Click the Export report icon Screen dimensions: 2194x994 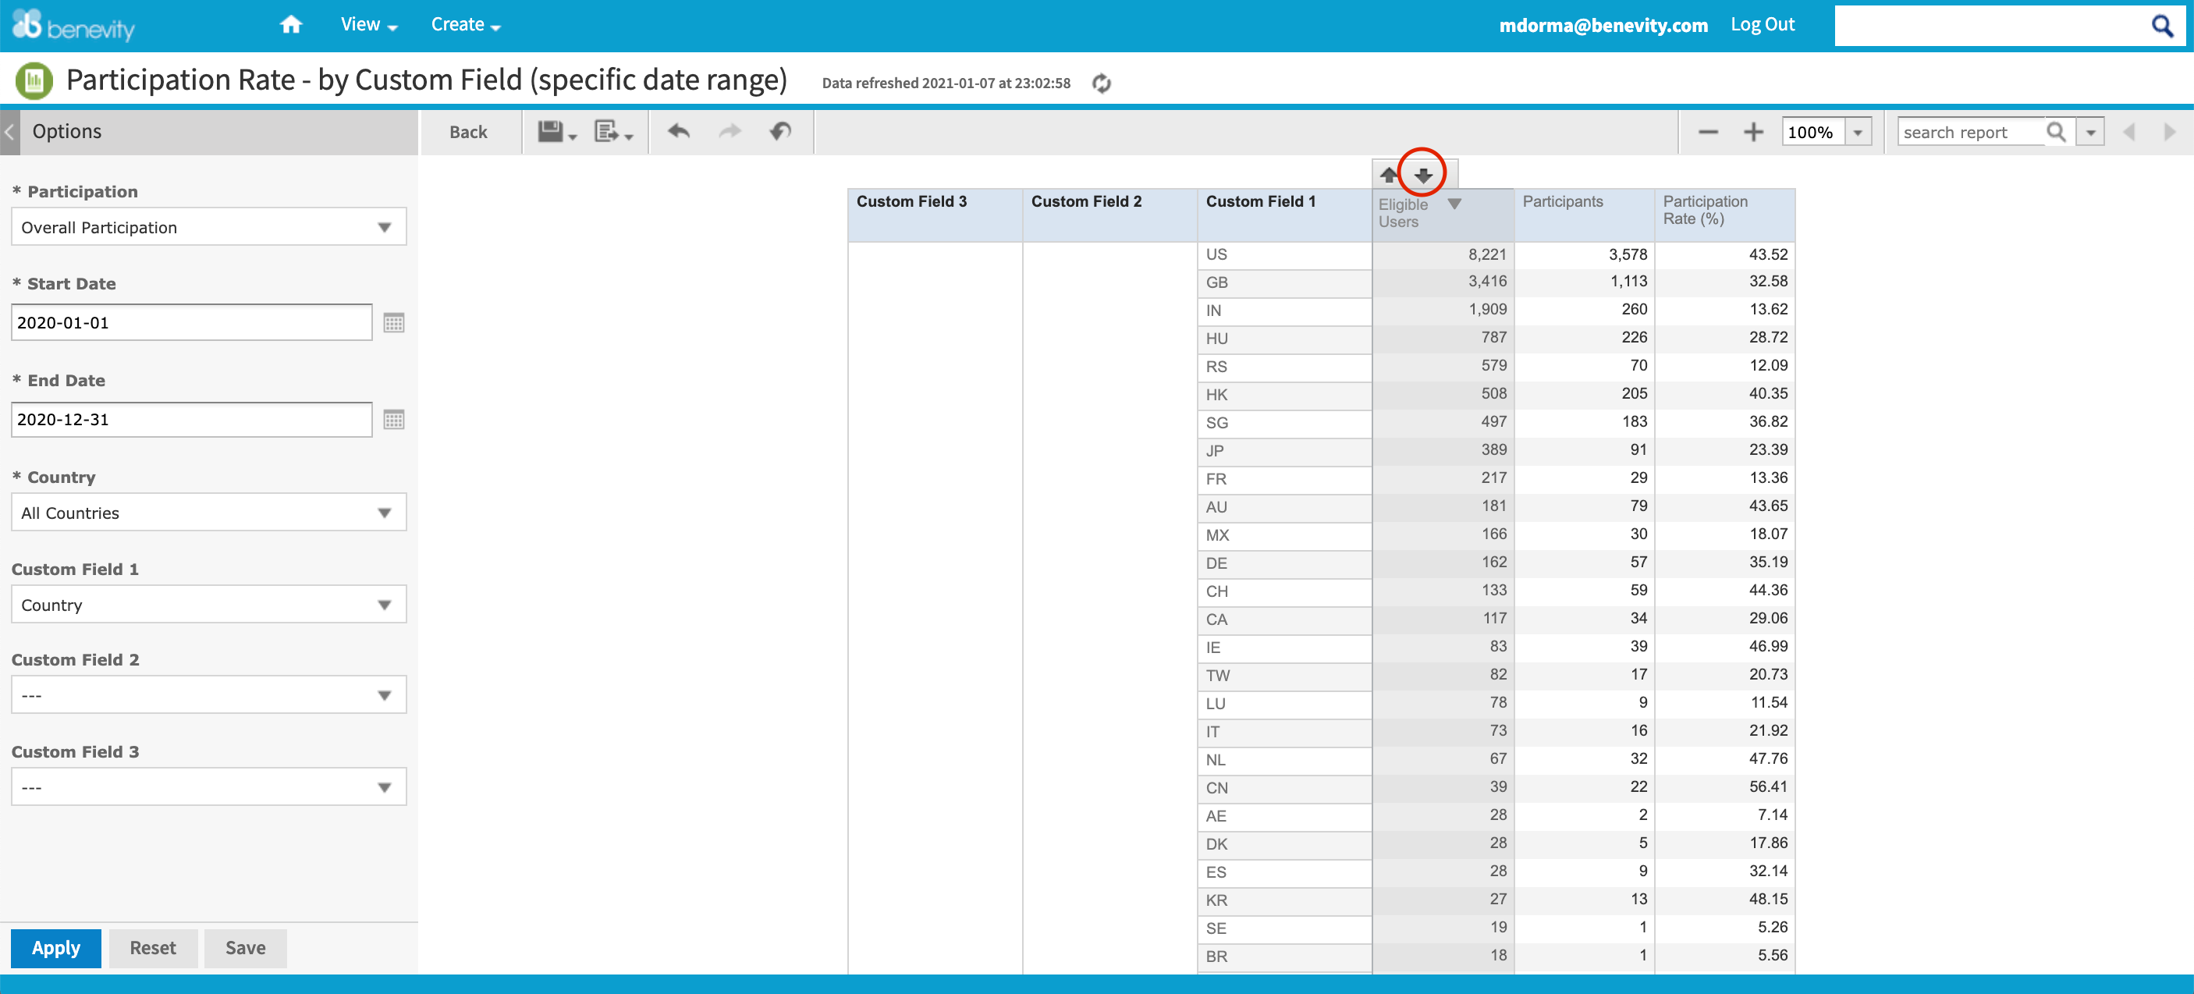605,131
